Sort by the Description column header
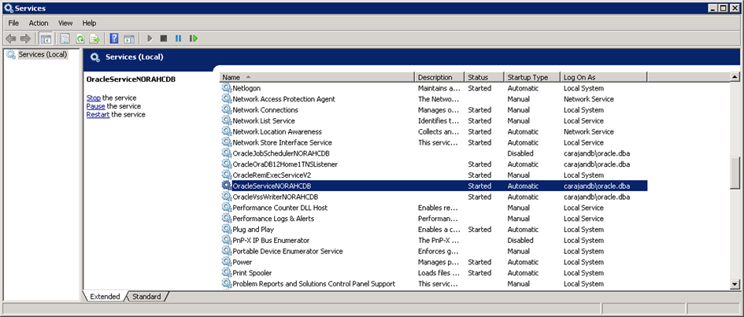The height and width of the screenshot is (317, 744). (440, 77)
